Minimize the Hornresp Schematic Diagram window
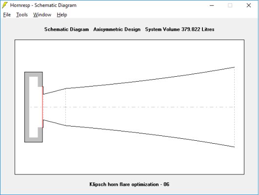The width and height of the screenshot is (259, 195). (212, 5)
